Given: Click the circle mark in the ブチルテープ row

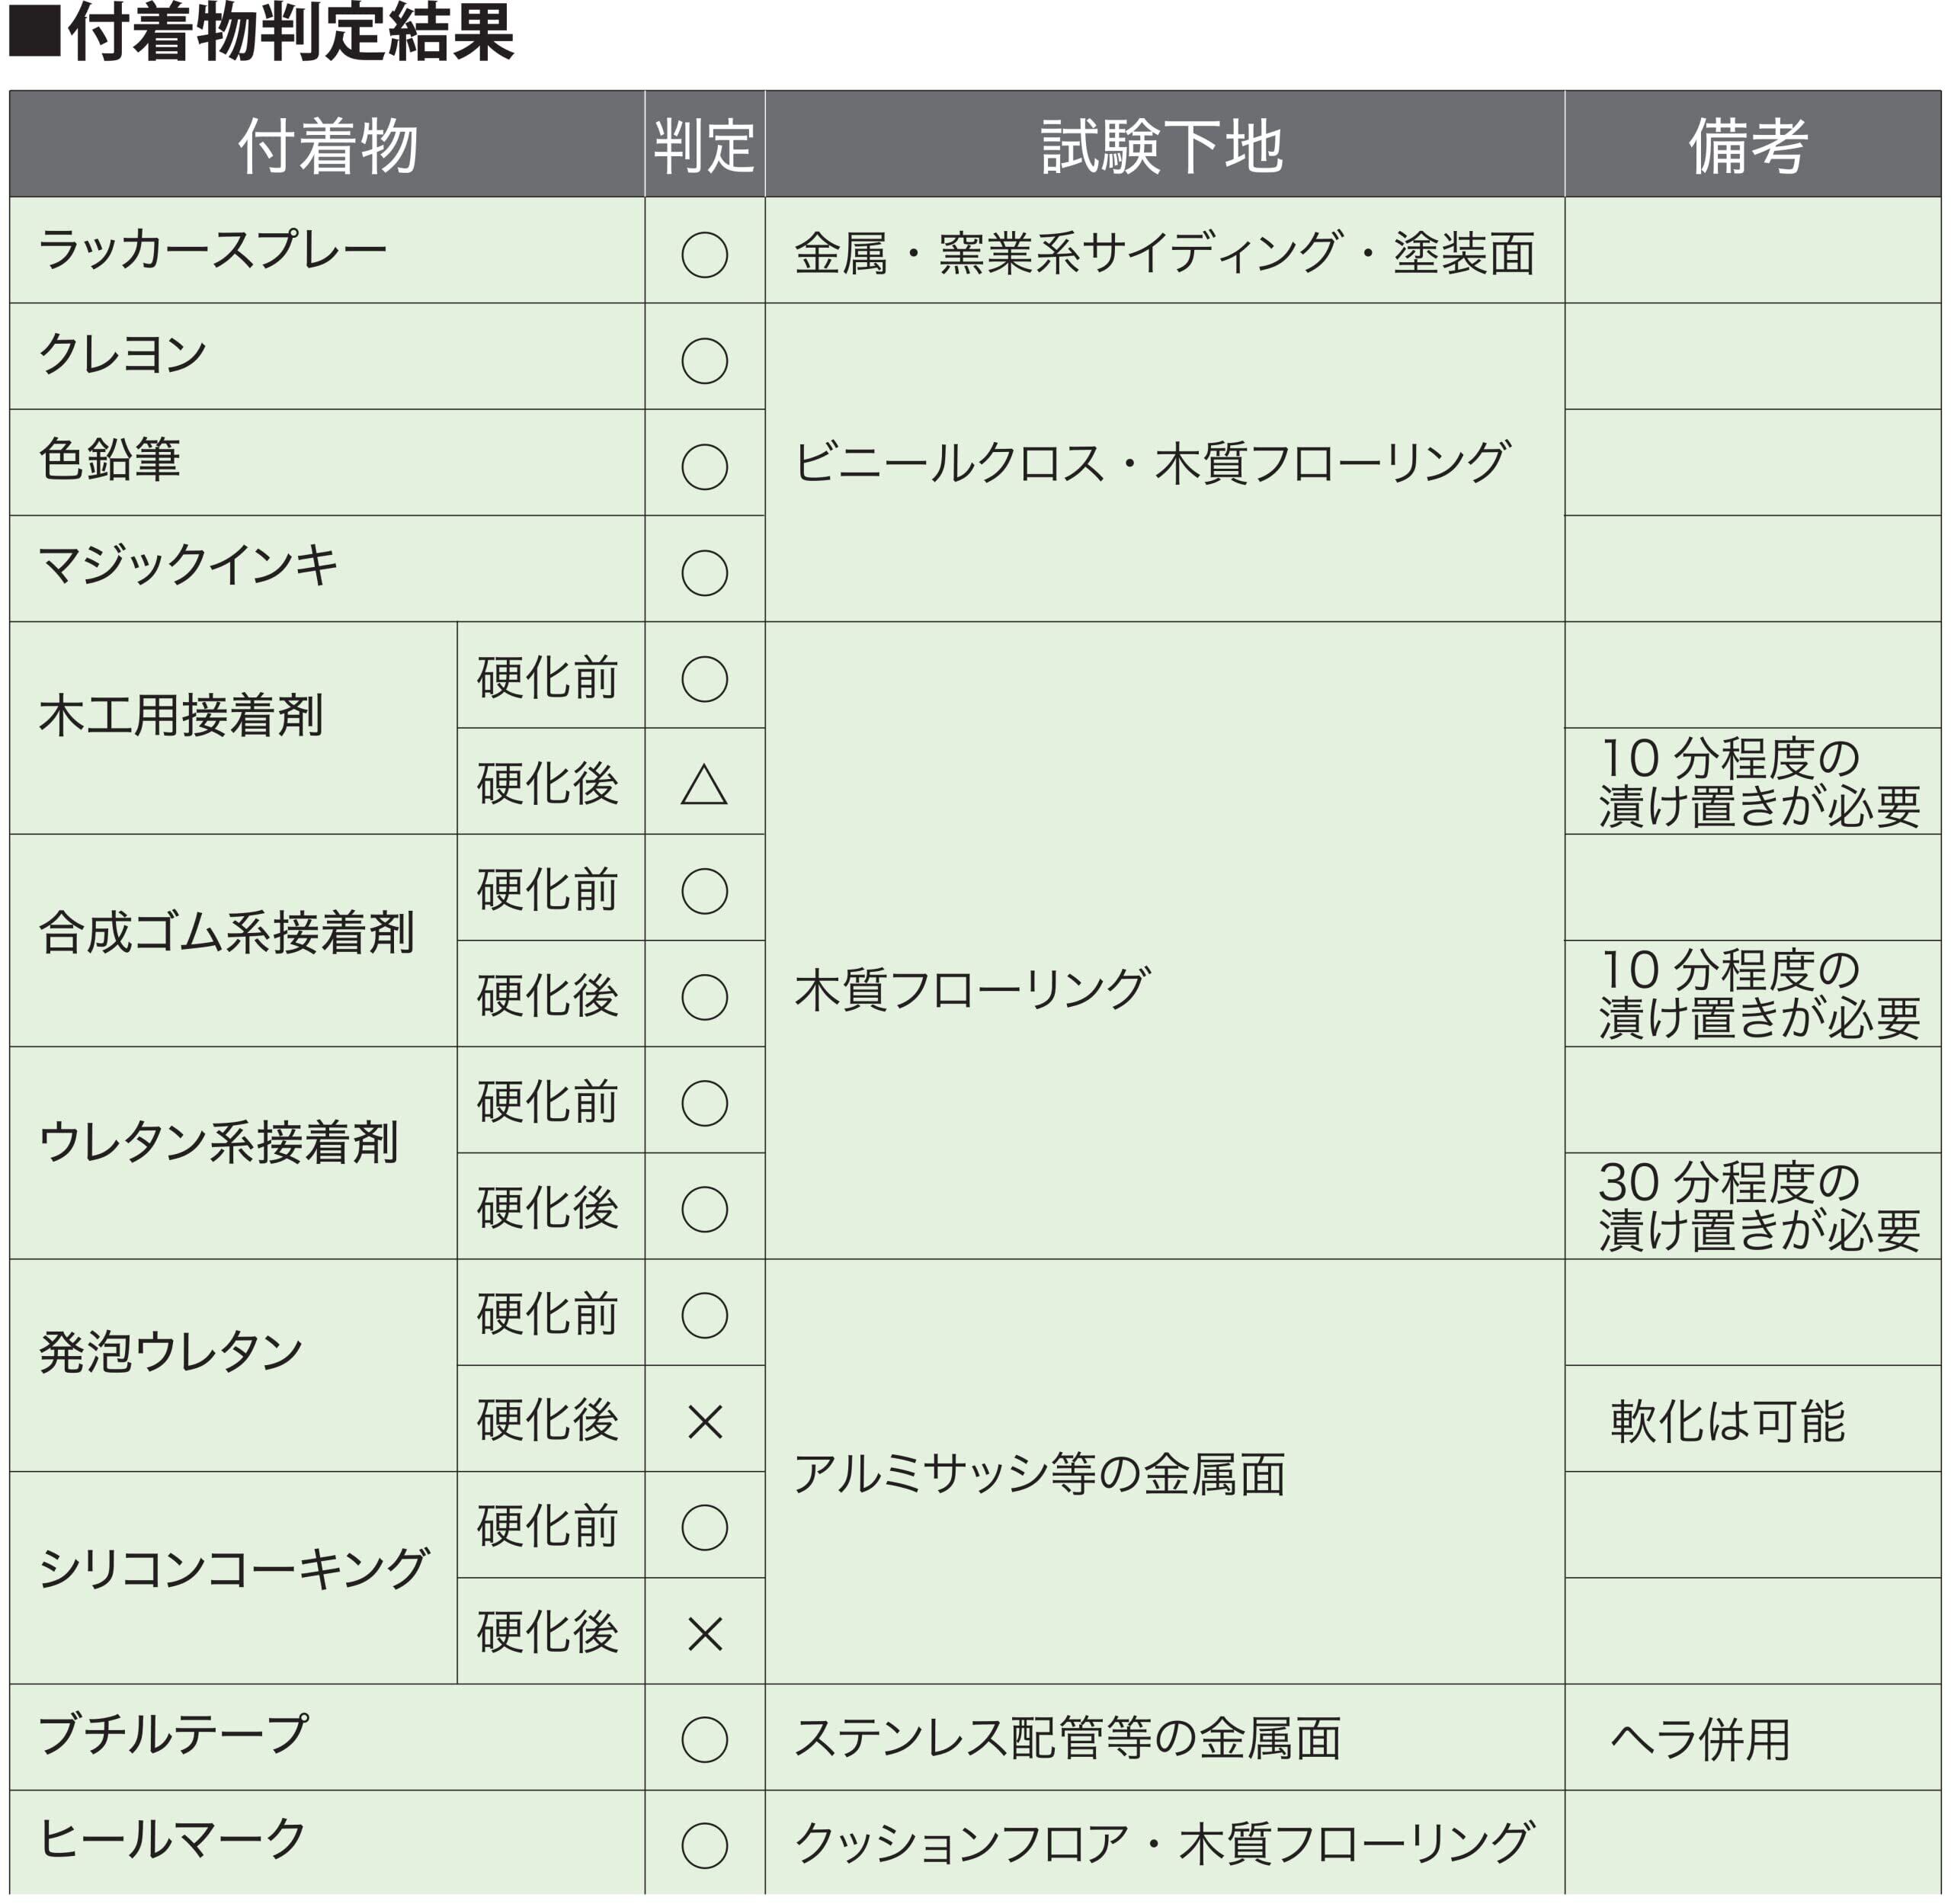Looking at the screenshot, I should click(x=704, y=1740).
